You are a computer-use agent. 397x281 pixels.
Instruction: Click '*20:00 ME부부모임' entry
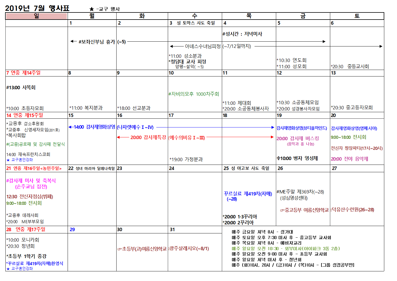tap(25, 222)
